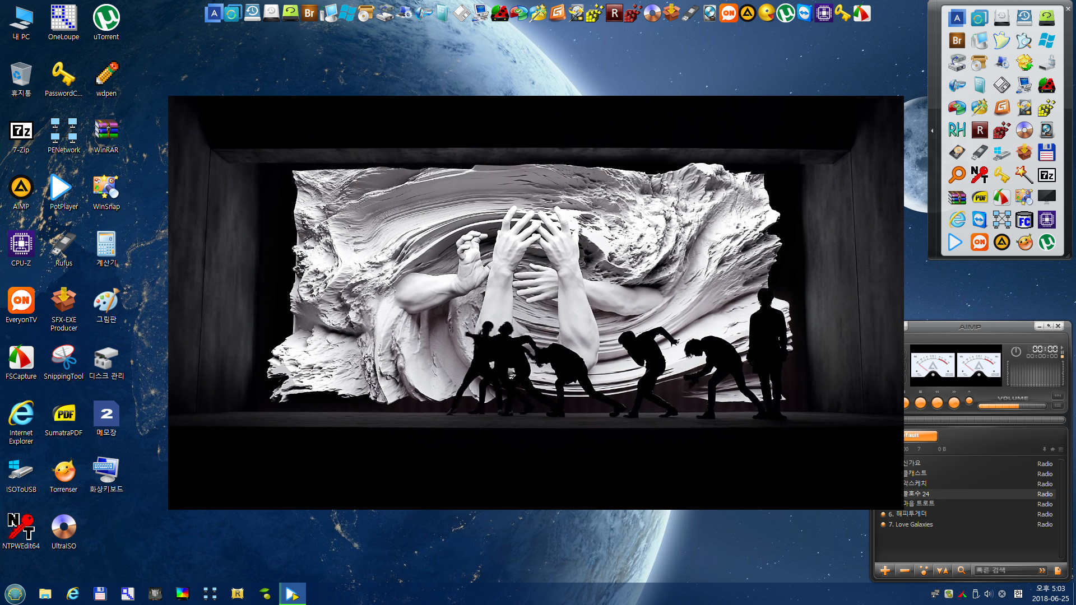The image size is (1076, 605).
Task: Expand AIMP quick search options arrows
Action: click(1042, 570)
